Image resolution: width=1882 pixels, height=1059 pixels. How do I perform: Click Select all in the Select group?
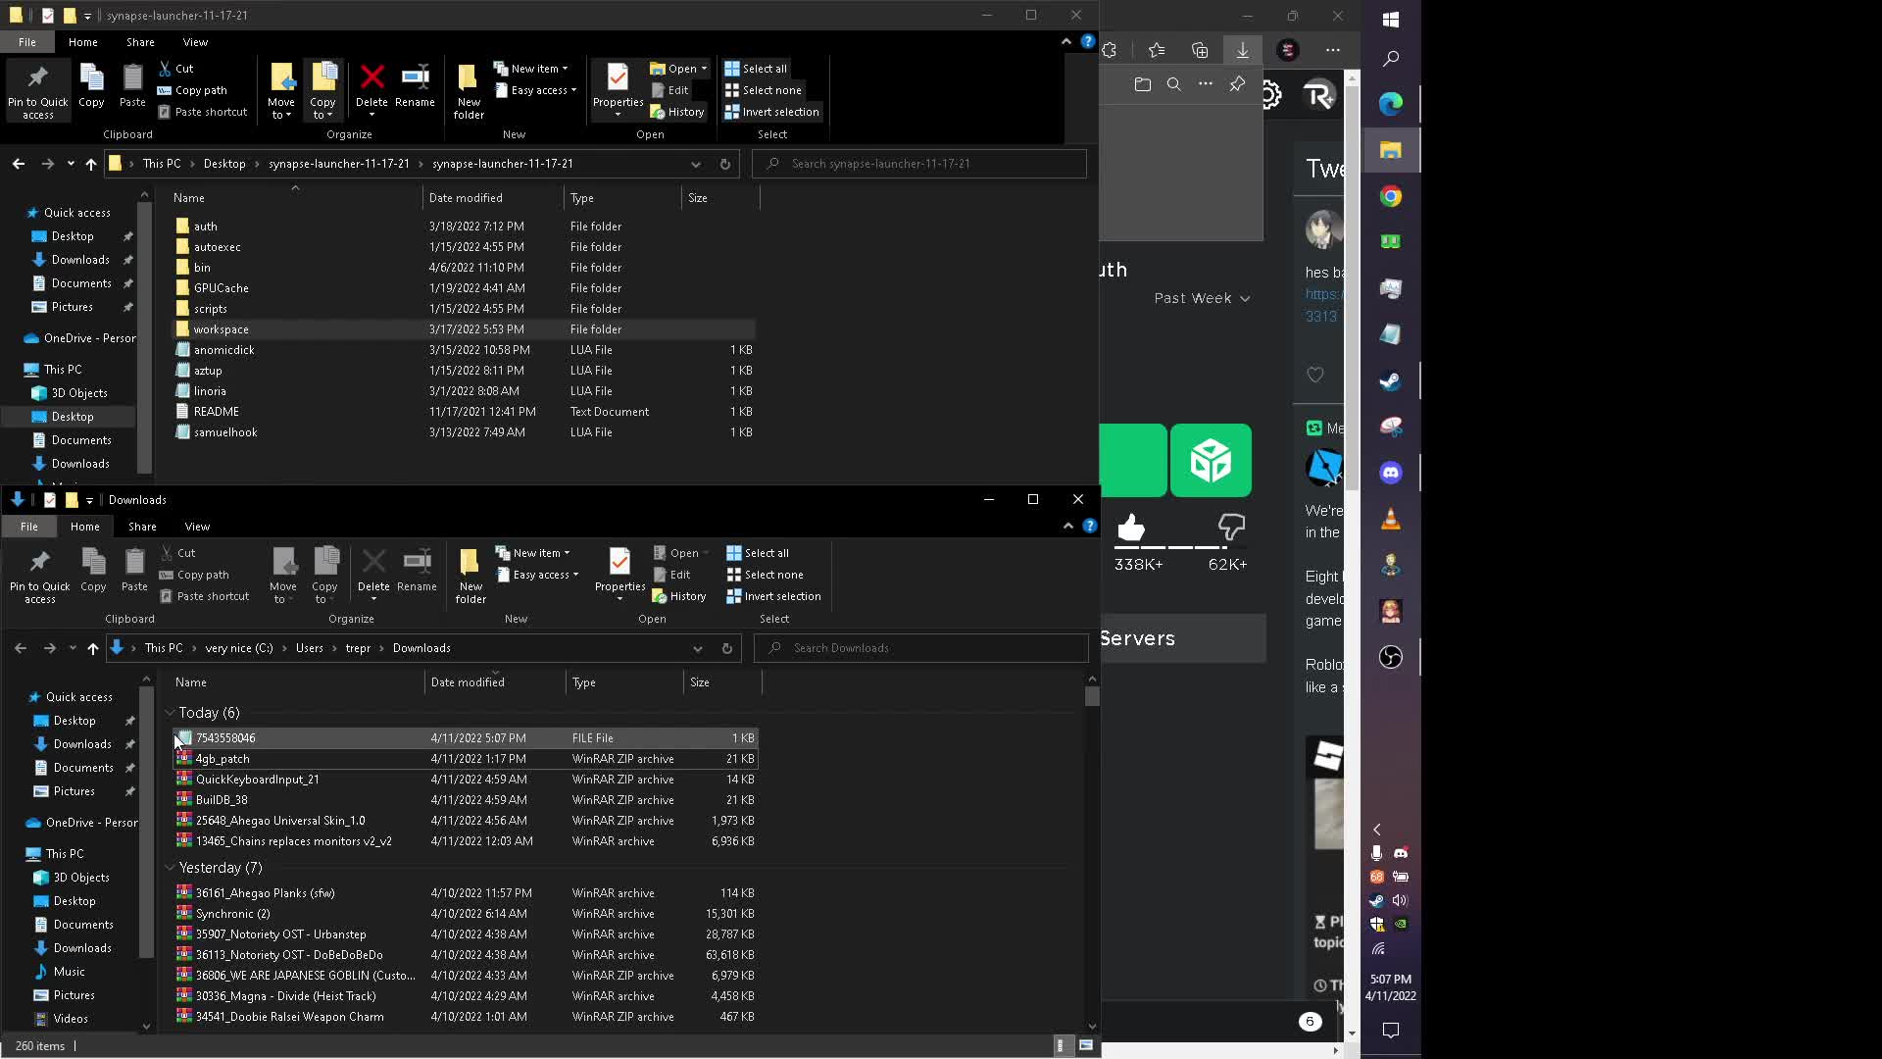click(x=756, y=68)
